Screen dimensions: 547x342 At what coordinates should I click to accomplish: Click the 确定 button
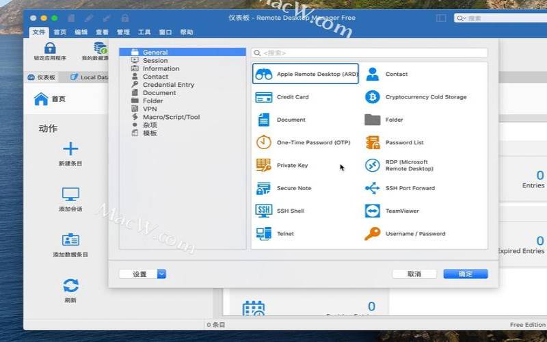click(466, 274)
